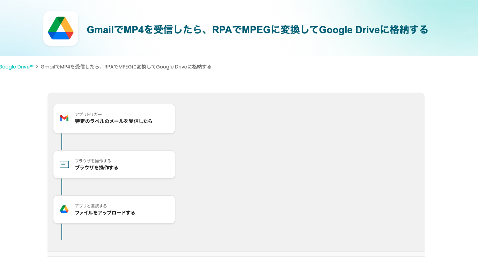Open the Google Drive™ breadcrumb link

(x=16, y=67)
